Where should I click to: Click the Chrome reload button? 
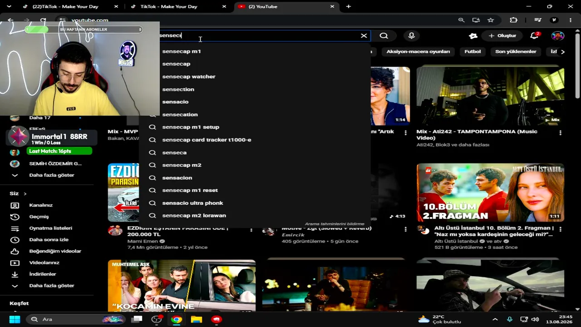coord(43,20)
